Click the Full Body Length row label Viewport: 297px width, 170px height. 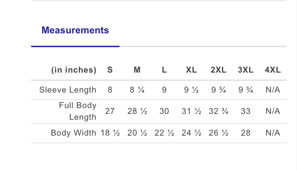[x=78, y=111]
